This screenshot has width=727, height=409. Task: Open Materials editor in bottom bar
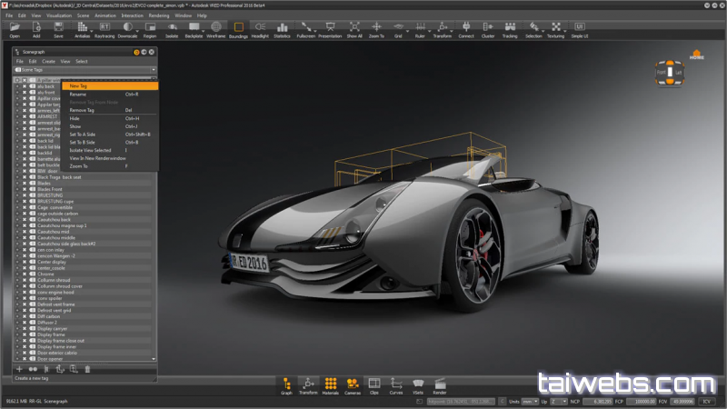331,385
